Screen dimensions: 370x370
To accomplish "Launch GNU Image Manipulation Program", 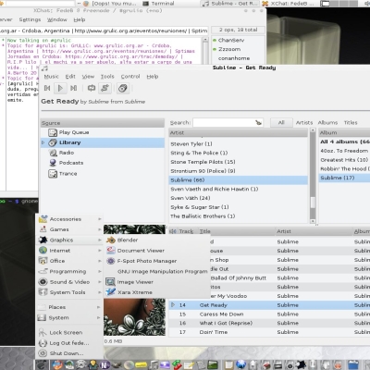I will [157, 272].
